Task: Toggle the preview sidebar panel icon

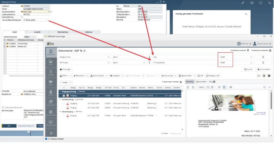Action: coord(188,87)
